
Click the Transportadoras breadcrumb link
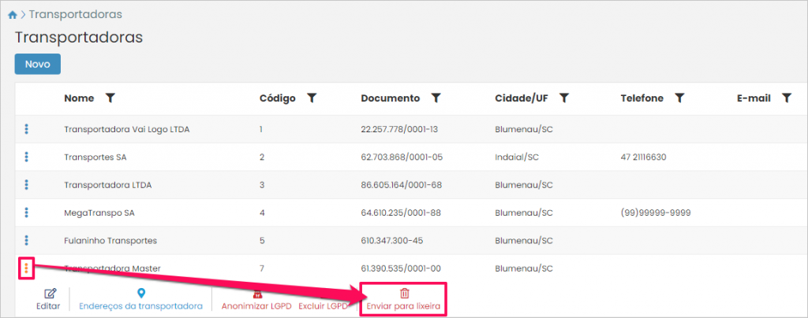tap(76, 15)
